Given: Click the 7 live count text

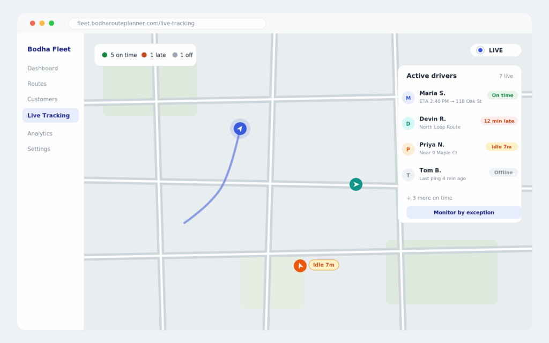Looking at the screenshot, I should coord(506,76).
